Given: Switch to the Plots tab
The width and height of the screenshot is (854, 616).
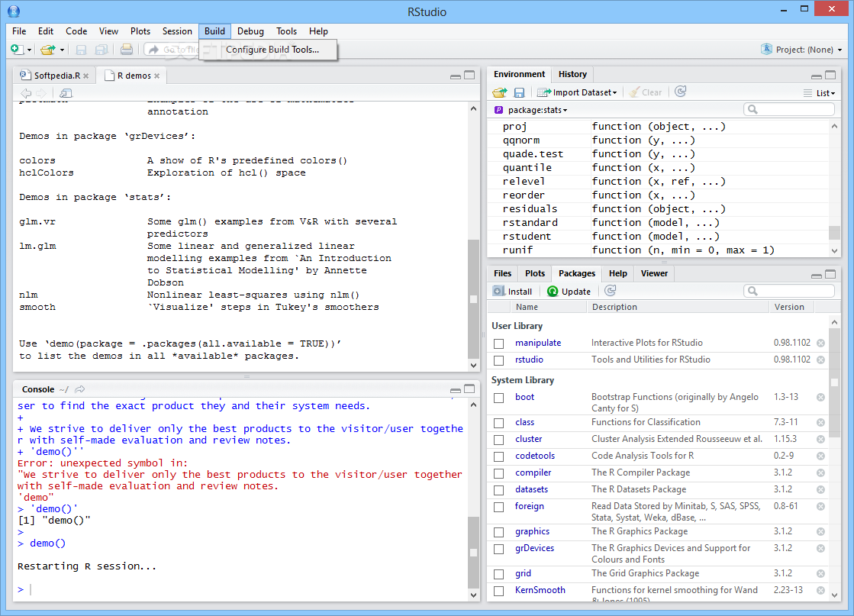Looking at the screenshot, I should tap(535, 273).
